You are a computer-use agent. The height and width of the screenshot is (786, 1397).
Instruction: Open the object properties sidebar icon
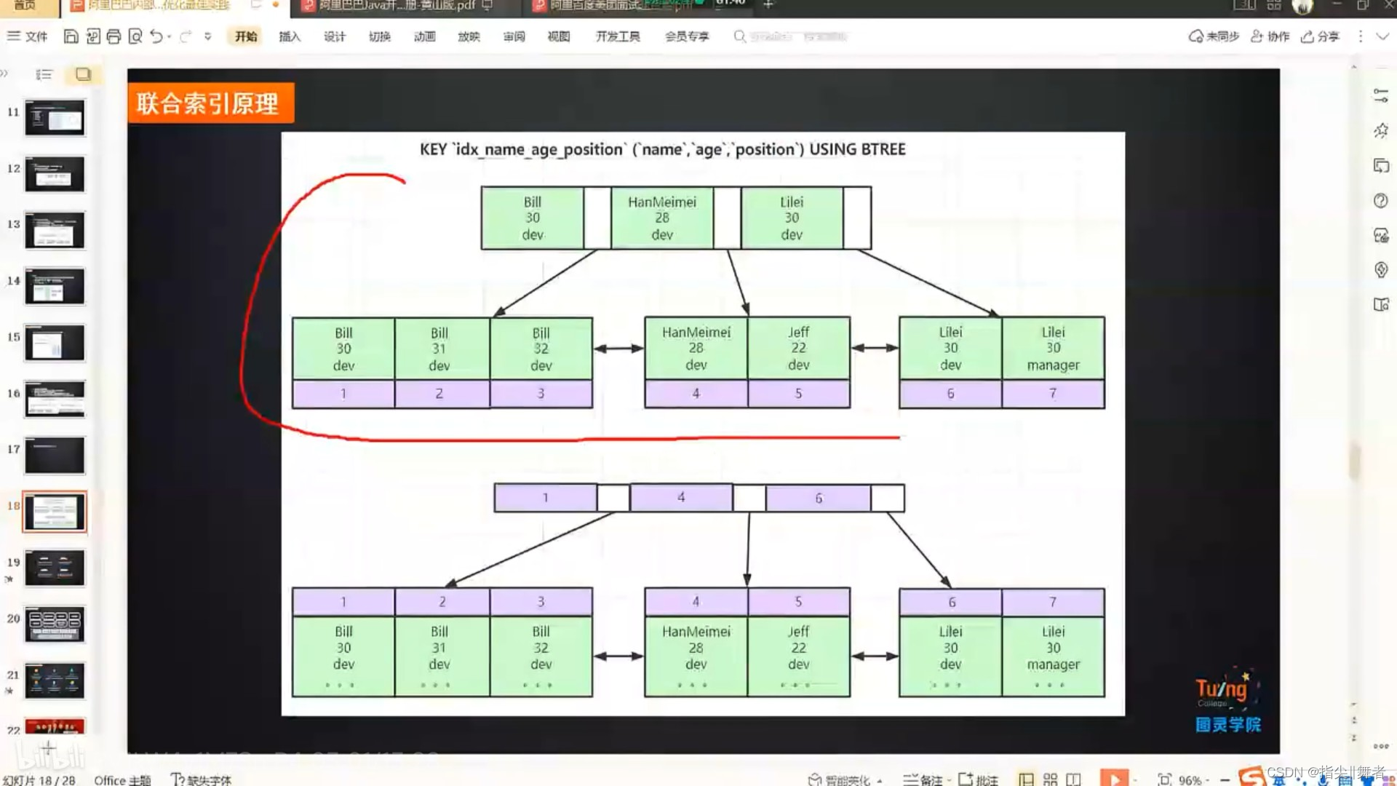click(x=1380, y=95)
